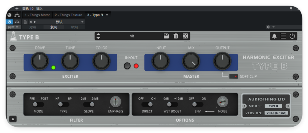
Task: Toggle the IN/OUT bypass button
Action: click(x=127, y=66)
